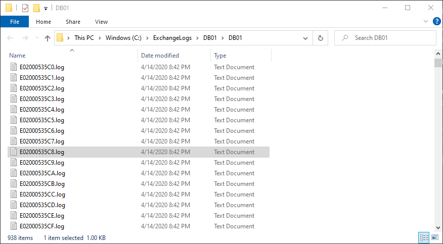
Task: Click the New folder icon in title bar
Action: coord(36,8)
